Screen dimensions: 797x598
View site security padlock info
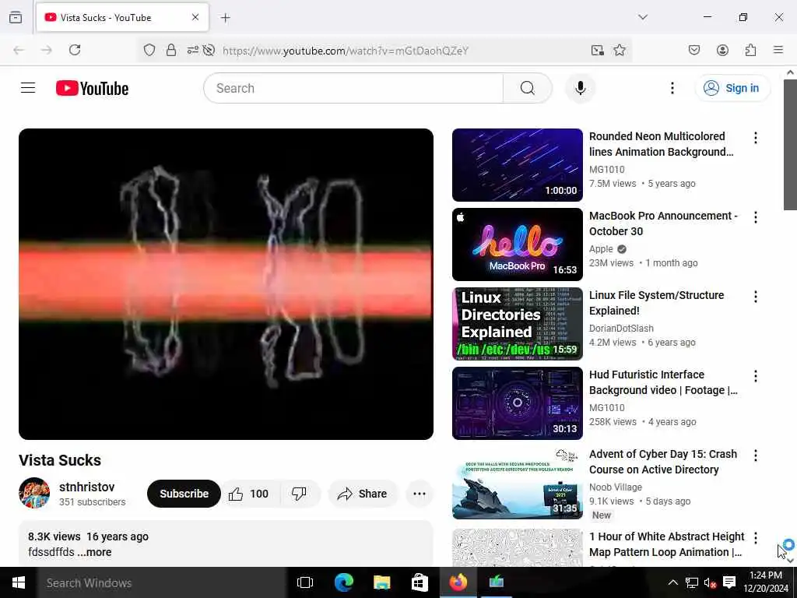point(171,50)
